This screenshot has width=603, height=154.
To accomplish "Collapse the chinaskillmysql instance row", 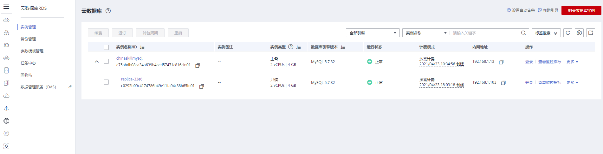I will tap(97, 62).
